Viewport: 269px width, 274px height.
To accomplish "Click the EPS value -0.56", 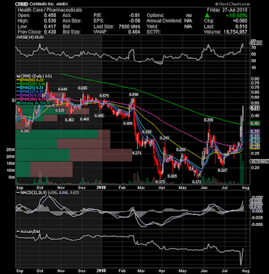I will tap(134, 21).
